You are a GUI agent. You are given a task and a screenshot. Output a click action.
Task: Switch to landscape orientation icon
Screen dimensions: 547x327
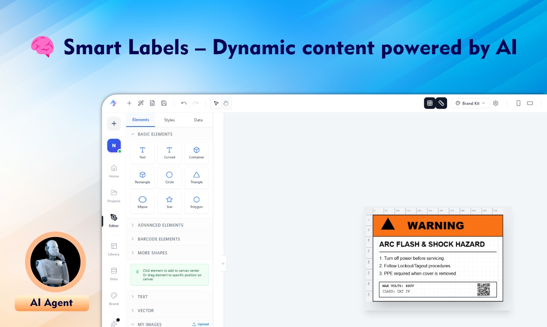[x=530, y=103]
